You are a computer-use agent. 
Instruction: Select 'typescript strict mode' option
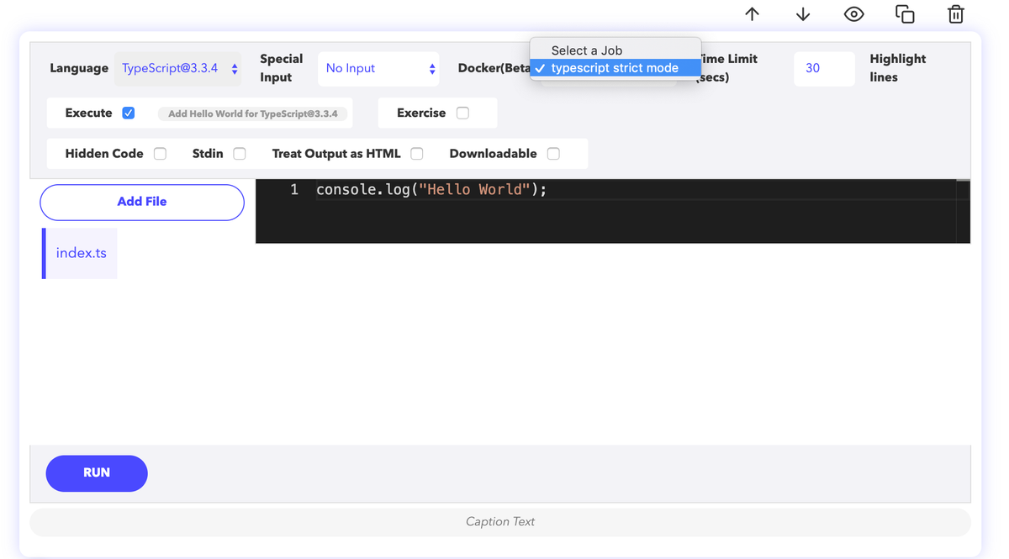click(x=615, y=68)
